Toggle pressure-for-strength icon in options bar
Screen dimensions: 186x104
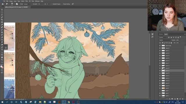click(73, 4)
